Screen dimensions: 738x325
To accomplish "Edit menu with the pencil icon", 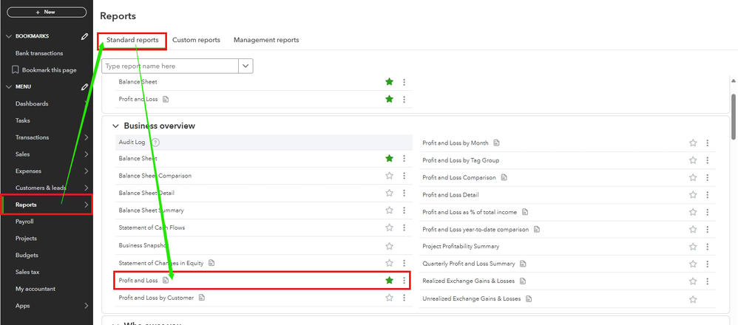I will pyautogui.click(x=85, y=86).
